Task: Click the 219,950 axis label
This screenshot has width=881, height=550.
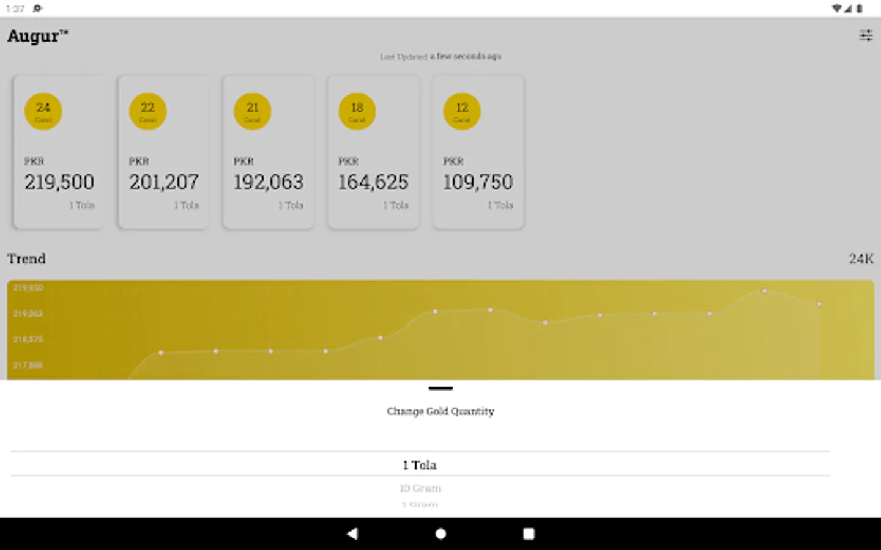Action: [x=28, y=287]
